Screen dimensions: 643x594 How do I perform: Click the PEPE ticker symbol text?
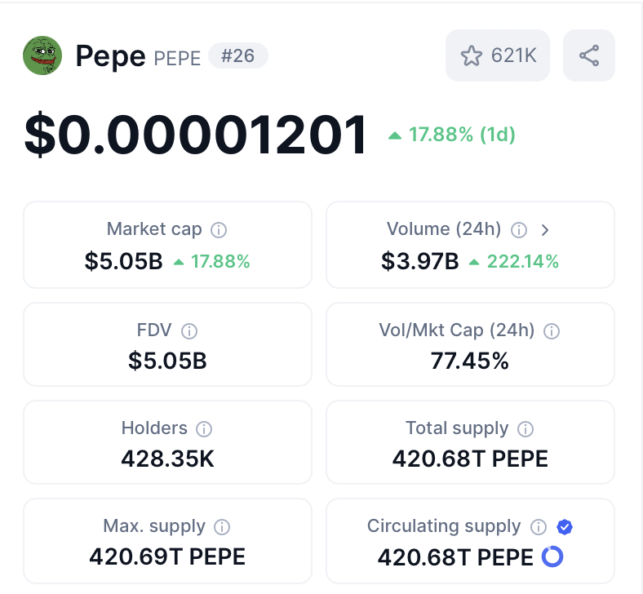(177, 58)
